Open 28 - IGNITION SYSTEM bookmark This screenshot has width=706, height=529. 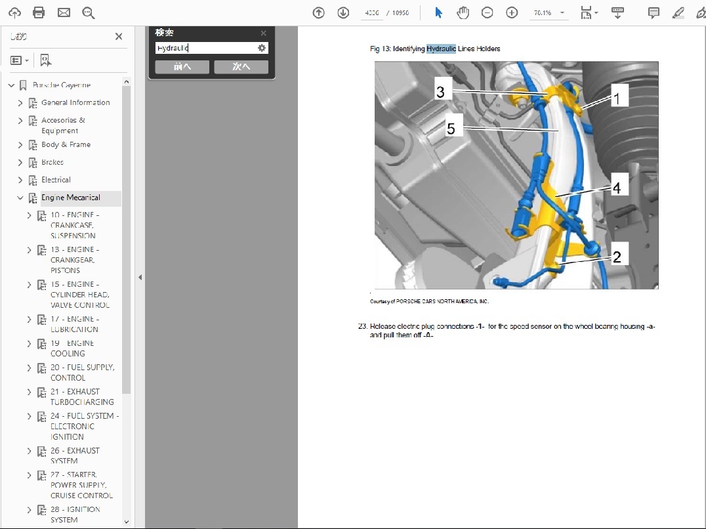pyautogui.click(x=75, y=514)
